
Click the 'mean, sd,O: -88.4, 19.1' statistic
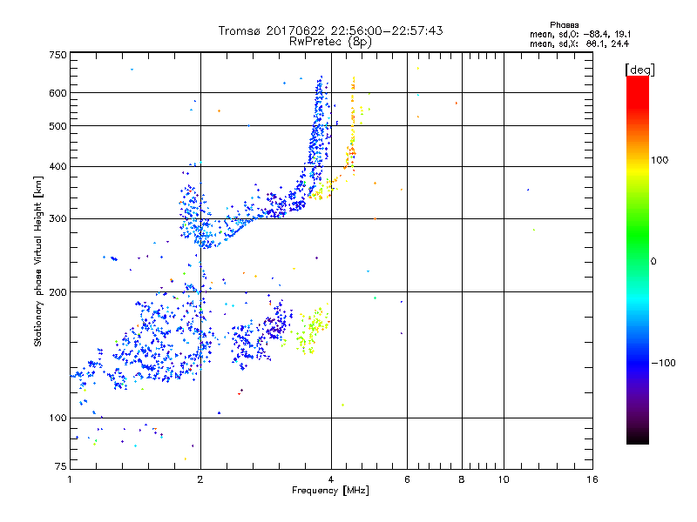[x=580, y=34]
